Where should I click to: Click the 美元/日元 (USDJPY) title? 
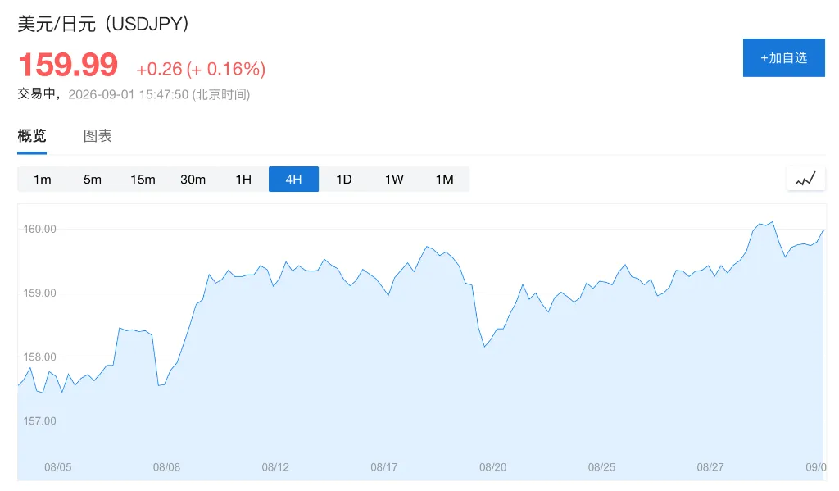103,24
